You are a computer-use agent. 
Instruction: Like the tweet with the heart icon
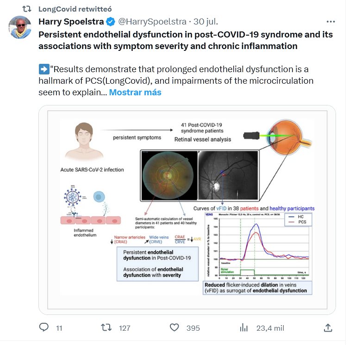[x=174, y=327]
